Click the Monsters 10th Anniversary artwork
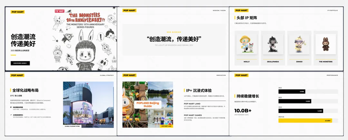348x140 pixels. coord(84,39)
